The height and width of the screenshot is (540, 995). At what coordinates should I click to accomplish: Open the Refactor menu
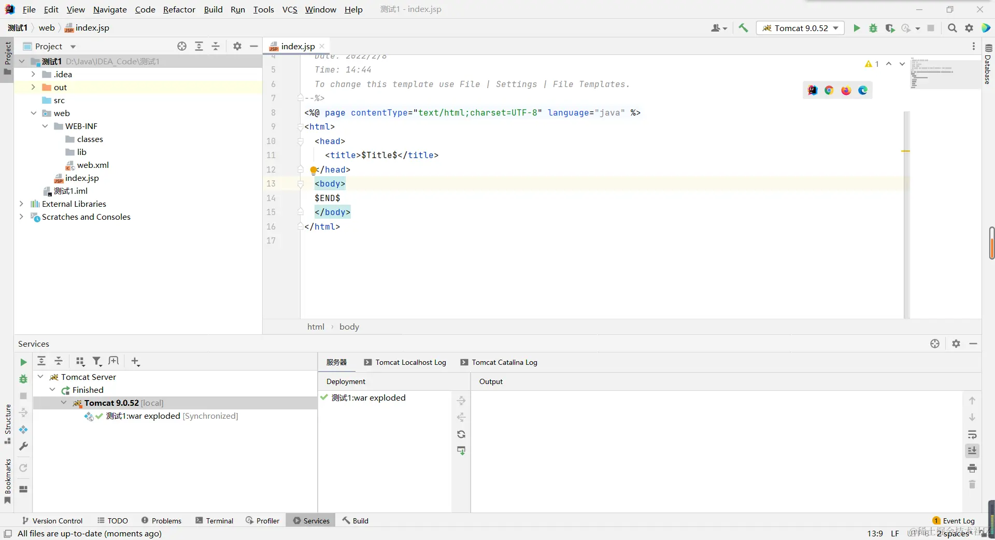(179, 9)
